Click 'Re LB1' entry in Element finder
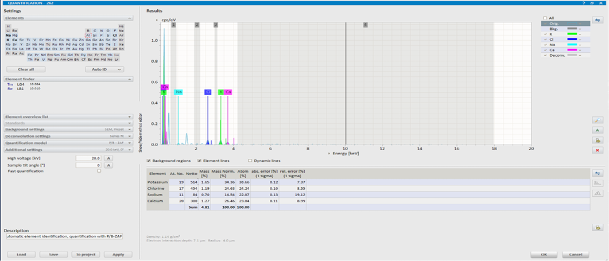 click(x=24, y=88)
